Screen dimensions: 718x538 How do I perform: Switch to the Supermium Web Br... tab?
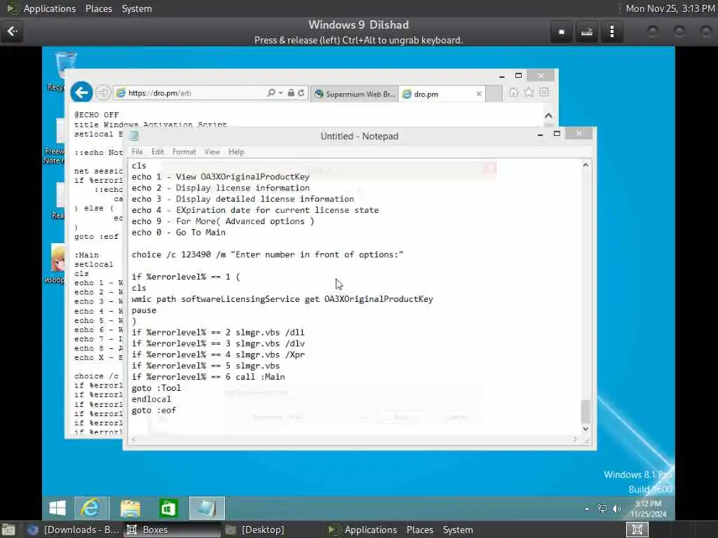click(355, 94)
